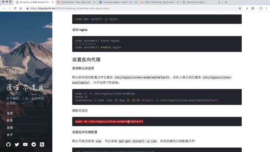Screen dimensions: 270x152
Task: Click the sudo systemctl enable nginx line
Action: (x=98, y=47)
